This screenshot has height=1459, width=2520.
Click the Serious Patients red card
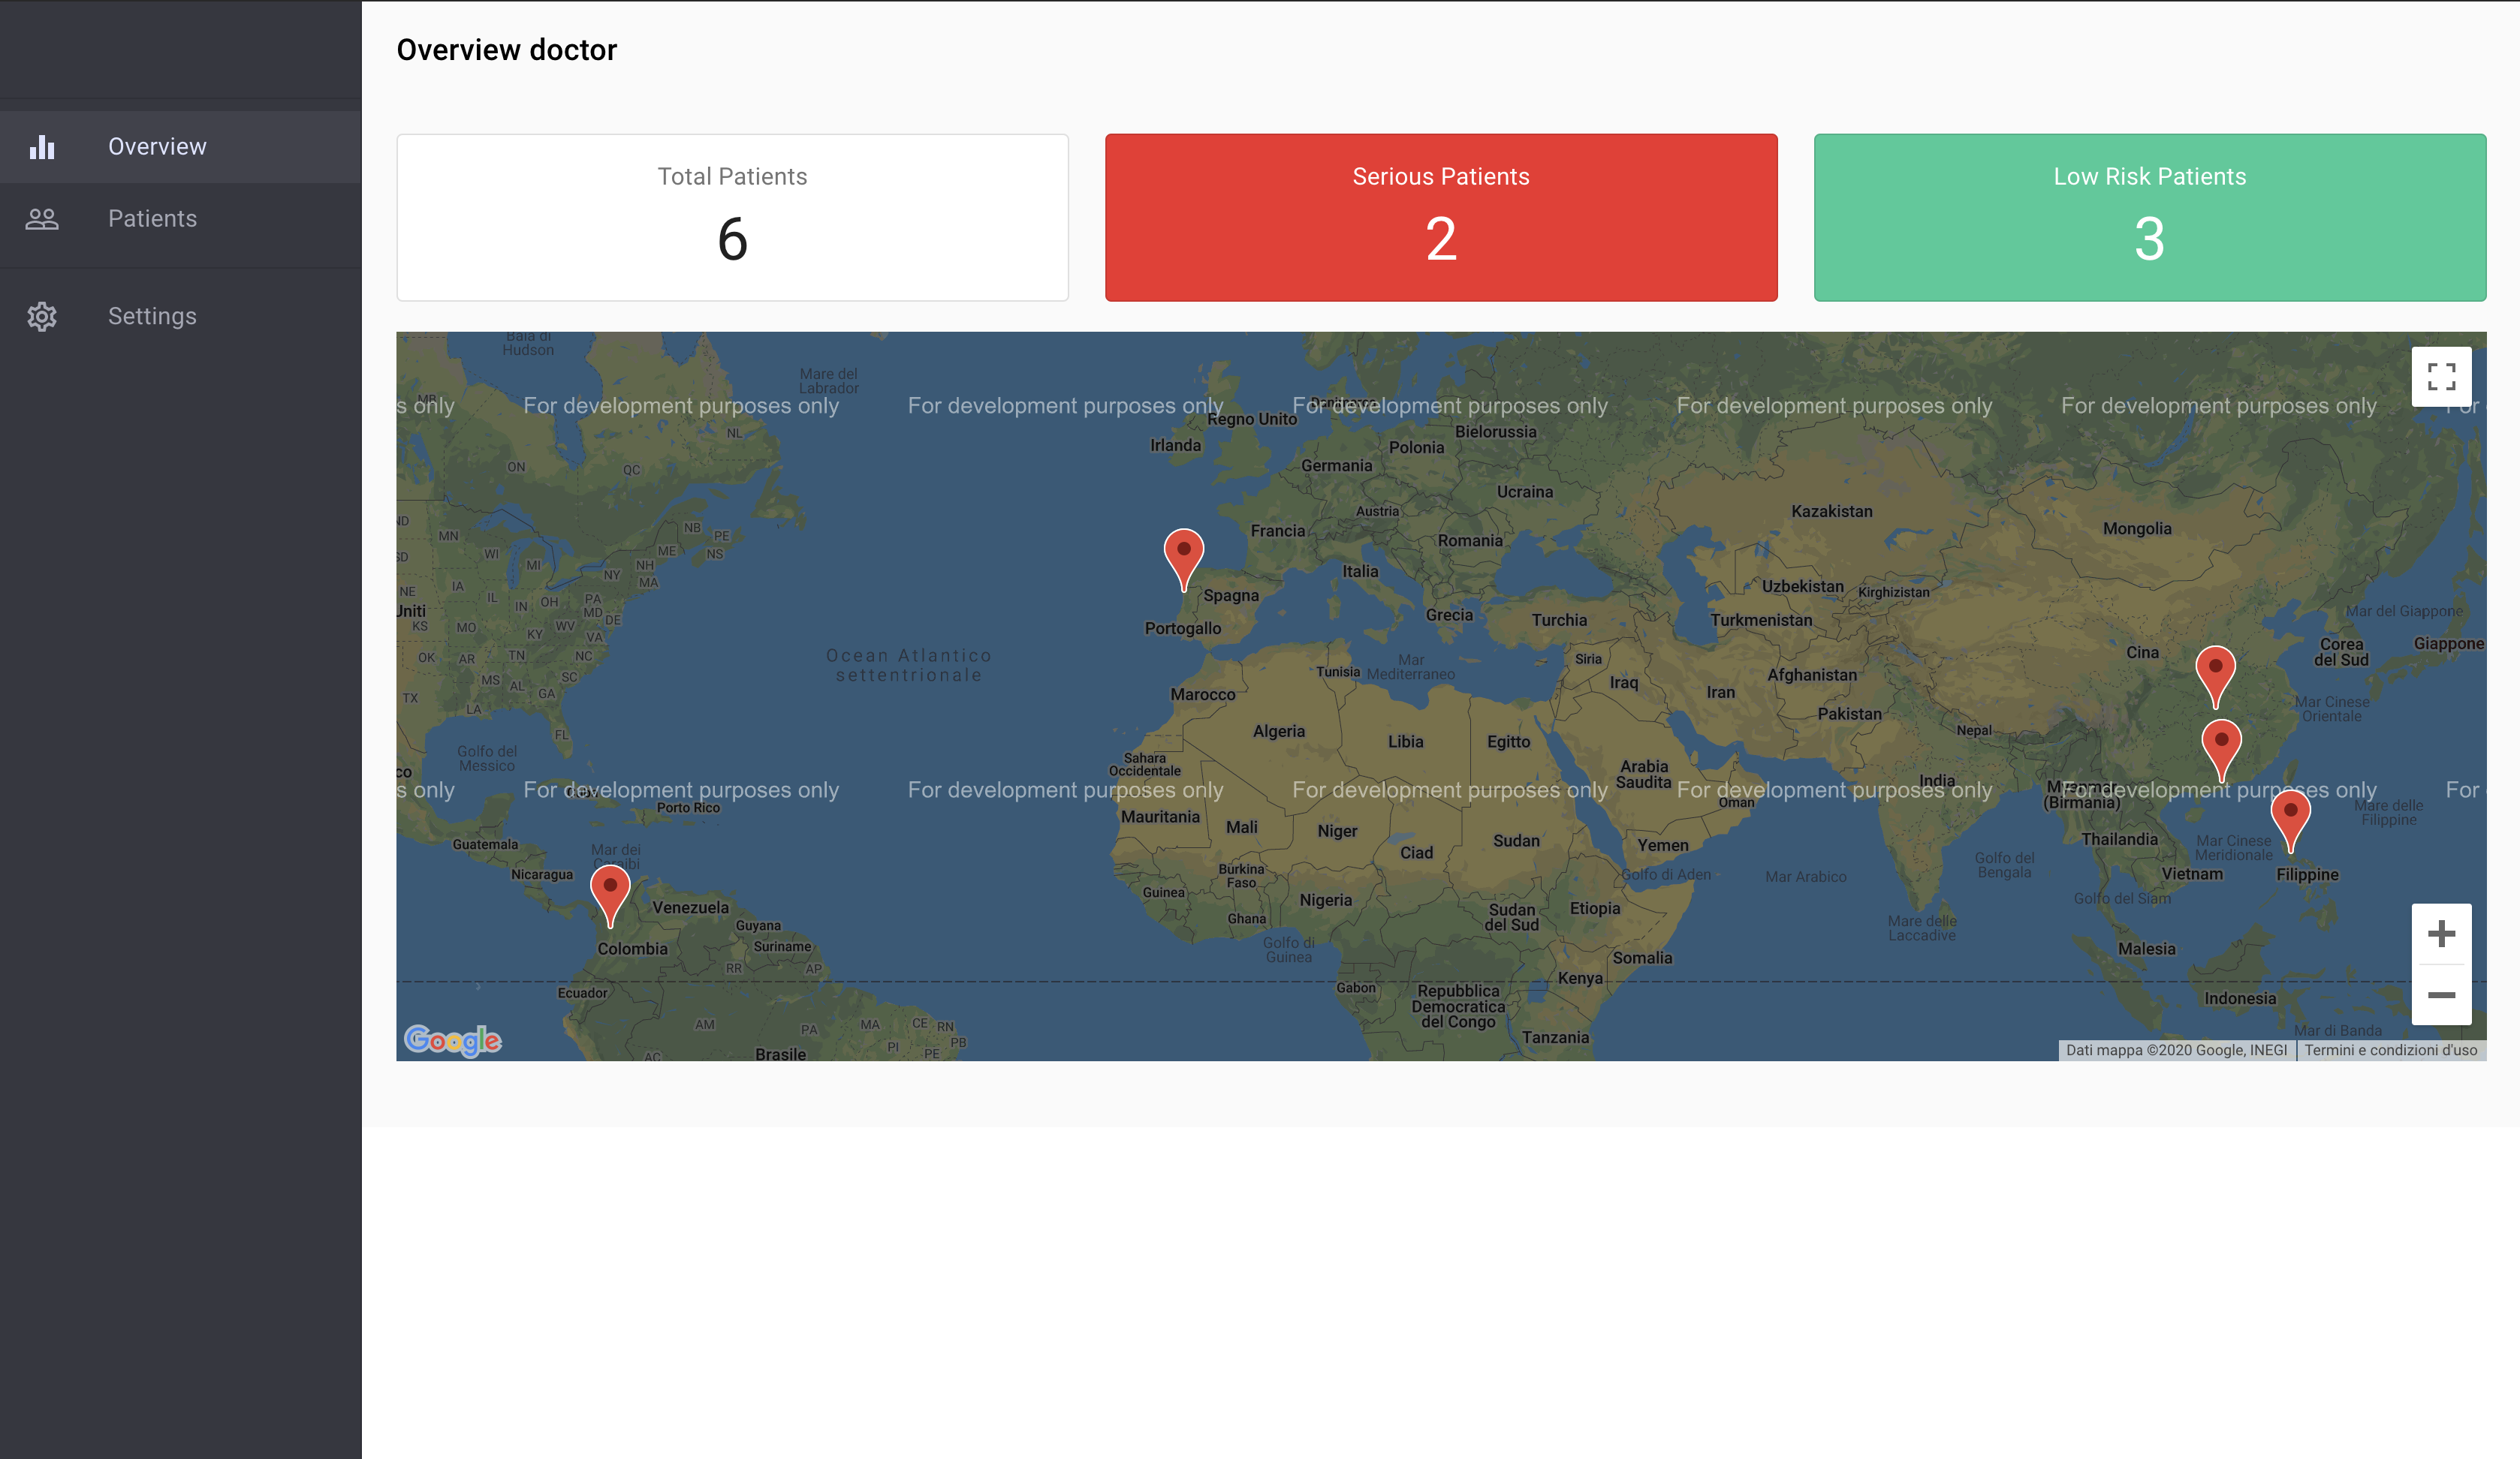pyautogui.click(x=1440, y=218)
